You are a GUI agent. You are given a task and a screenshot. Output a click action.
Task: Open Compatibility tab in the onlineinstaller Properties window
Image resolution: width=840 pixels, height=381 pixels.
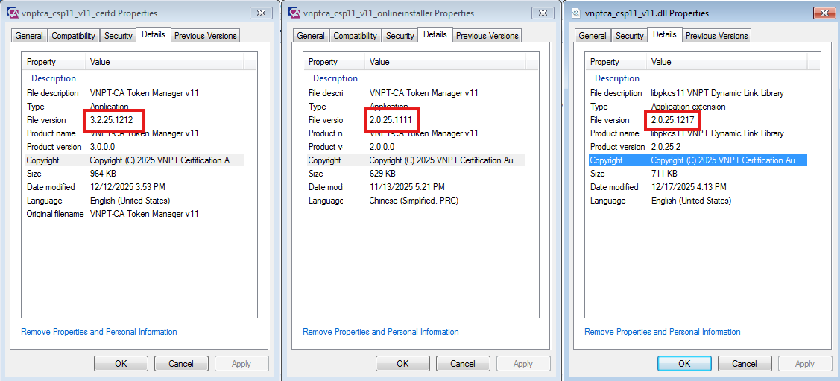(x=356, y=35)
